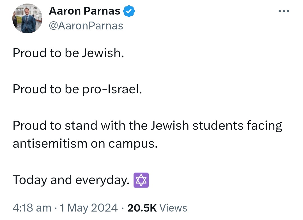The height and width of the screenshot is (220, 303).
Task: Open the three-dot more options menu
Action: [284, 11]
